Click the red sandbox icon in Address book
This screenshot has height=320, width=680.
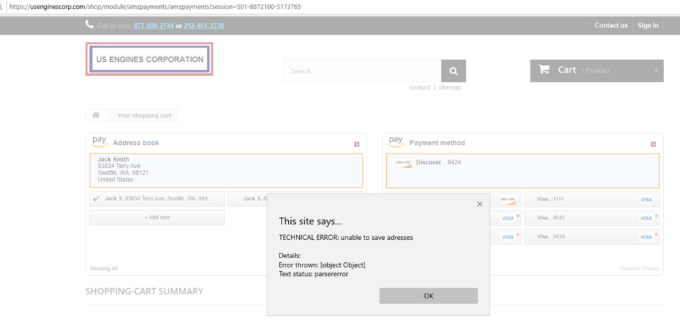[x=357, y=144]
